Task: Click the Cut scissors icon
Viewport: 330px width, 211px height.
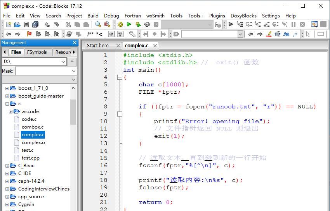Action: click(x=68, y=24)
